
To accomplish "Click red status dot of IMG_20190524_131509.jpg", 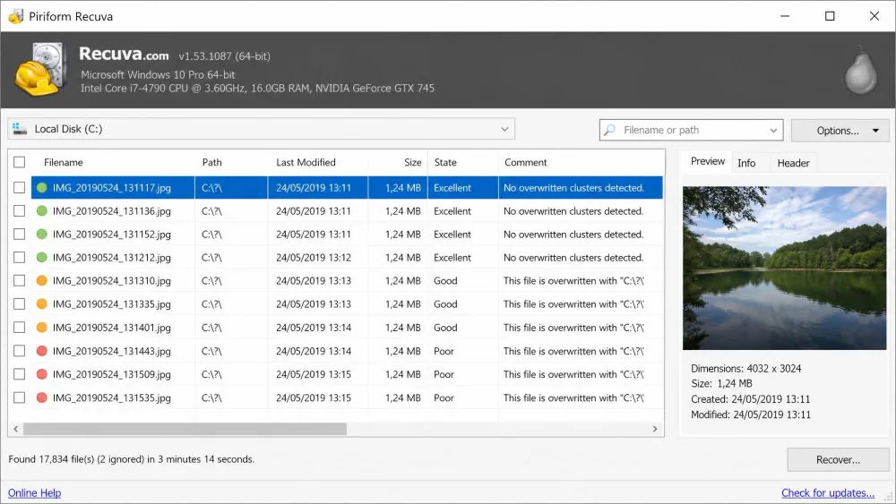I will pos(42,374).
